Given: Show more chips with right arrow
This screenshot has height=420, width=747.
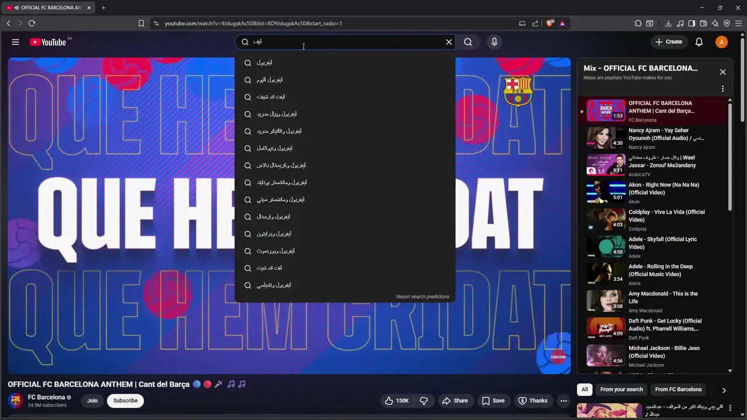Looking at the screenshot, I should tap(724, 390).
